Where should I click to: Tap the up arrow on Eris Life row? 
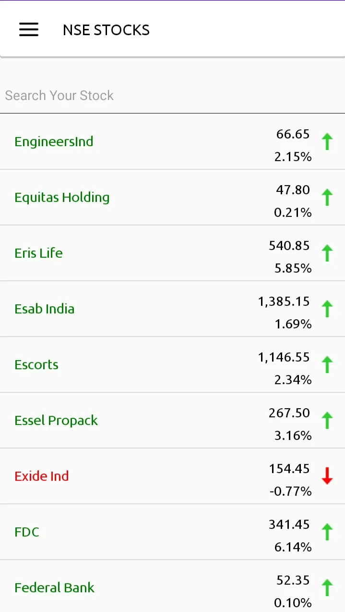[x=327, y=253]
